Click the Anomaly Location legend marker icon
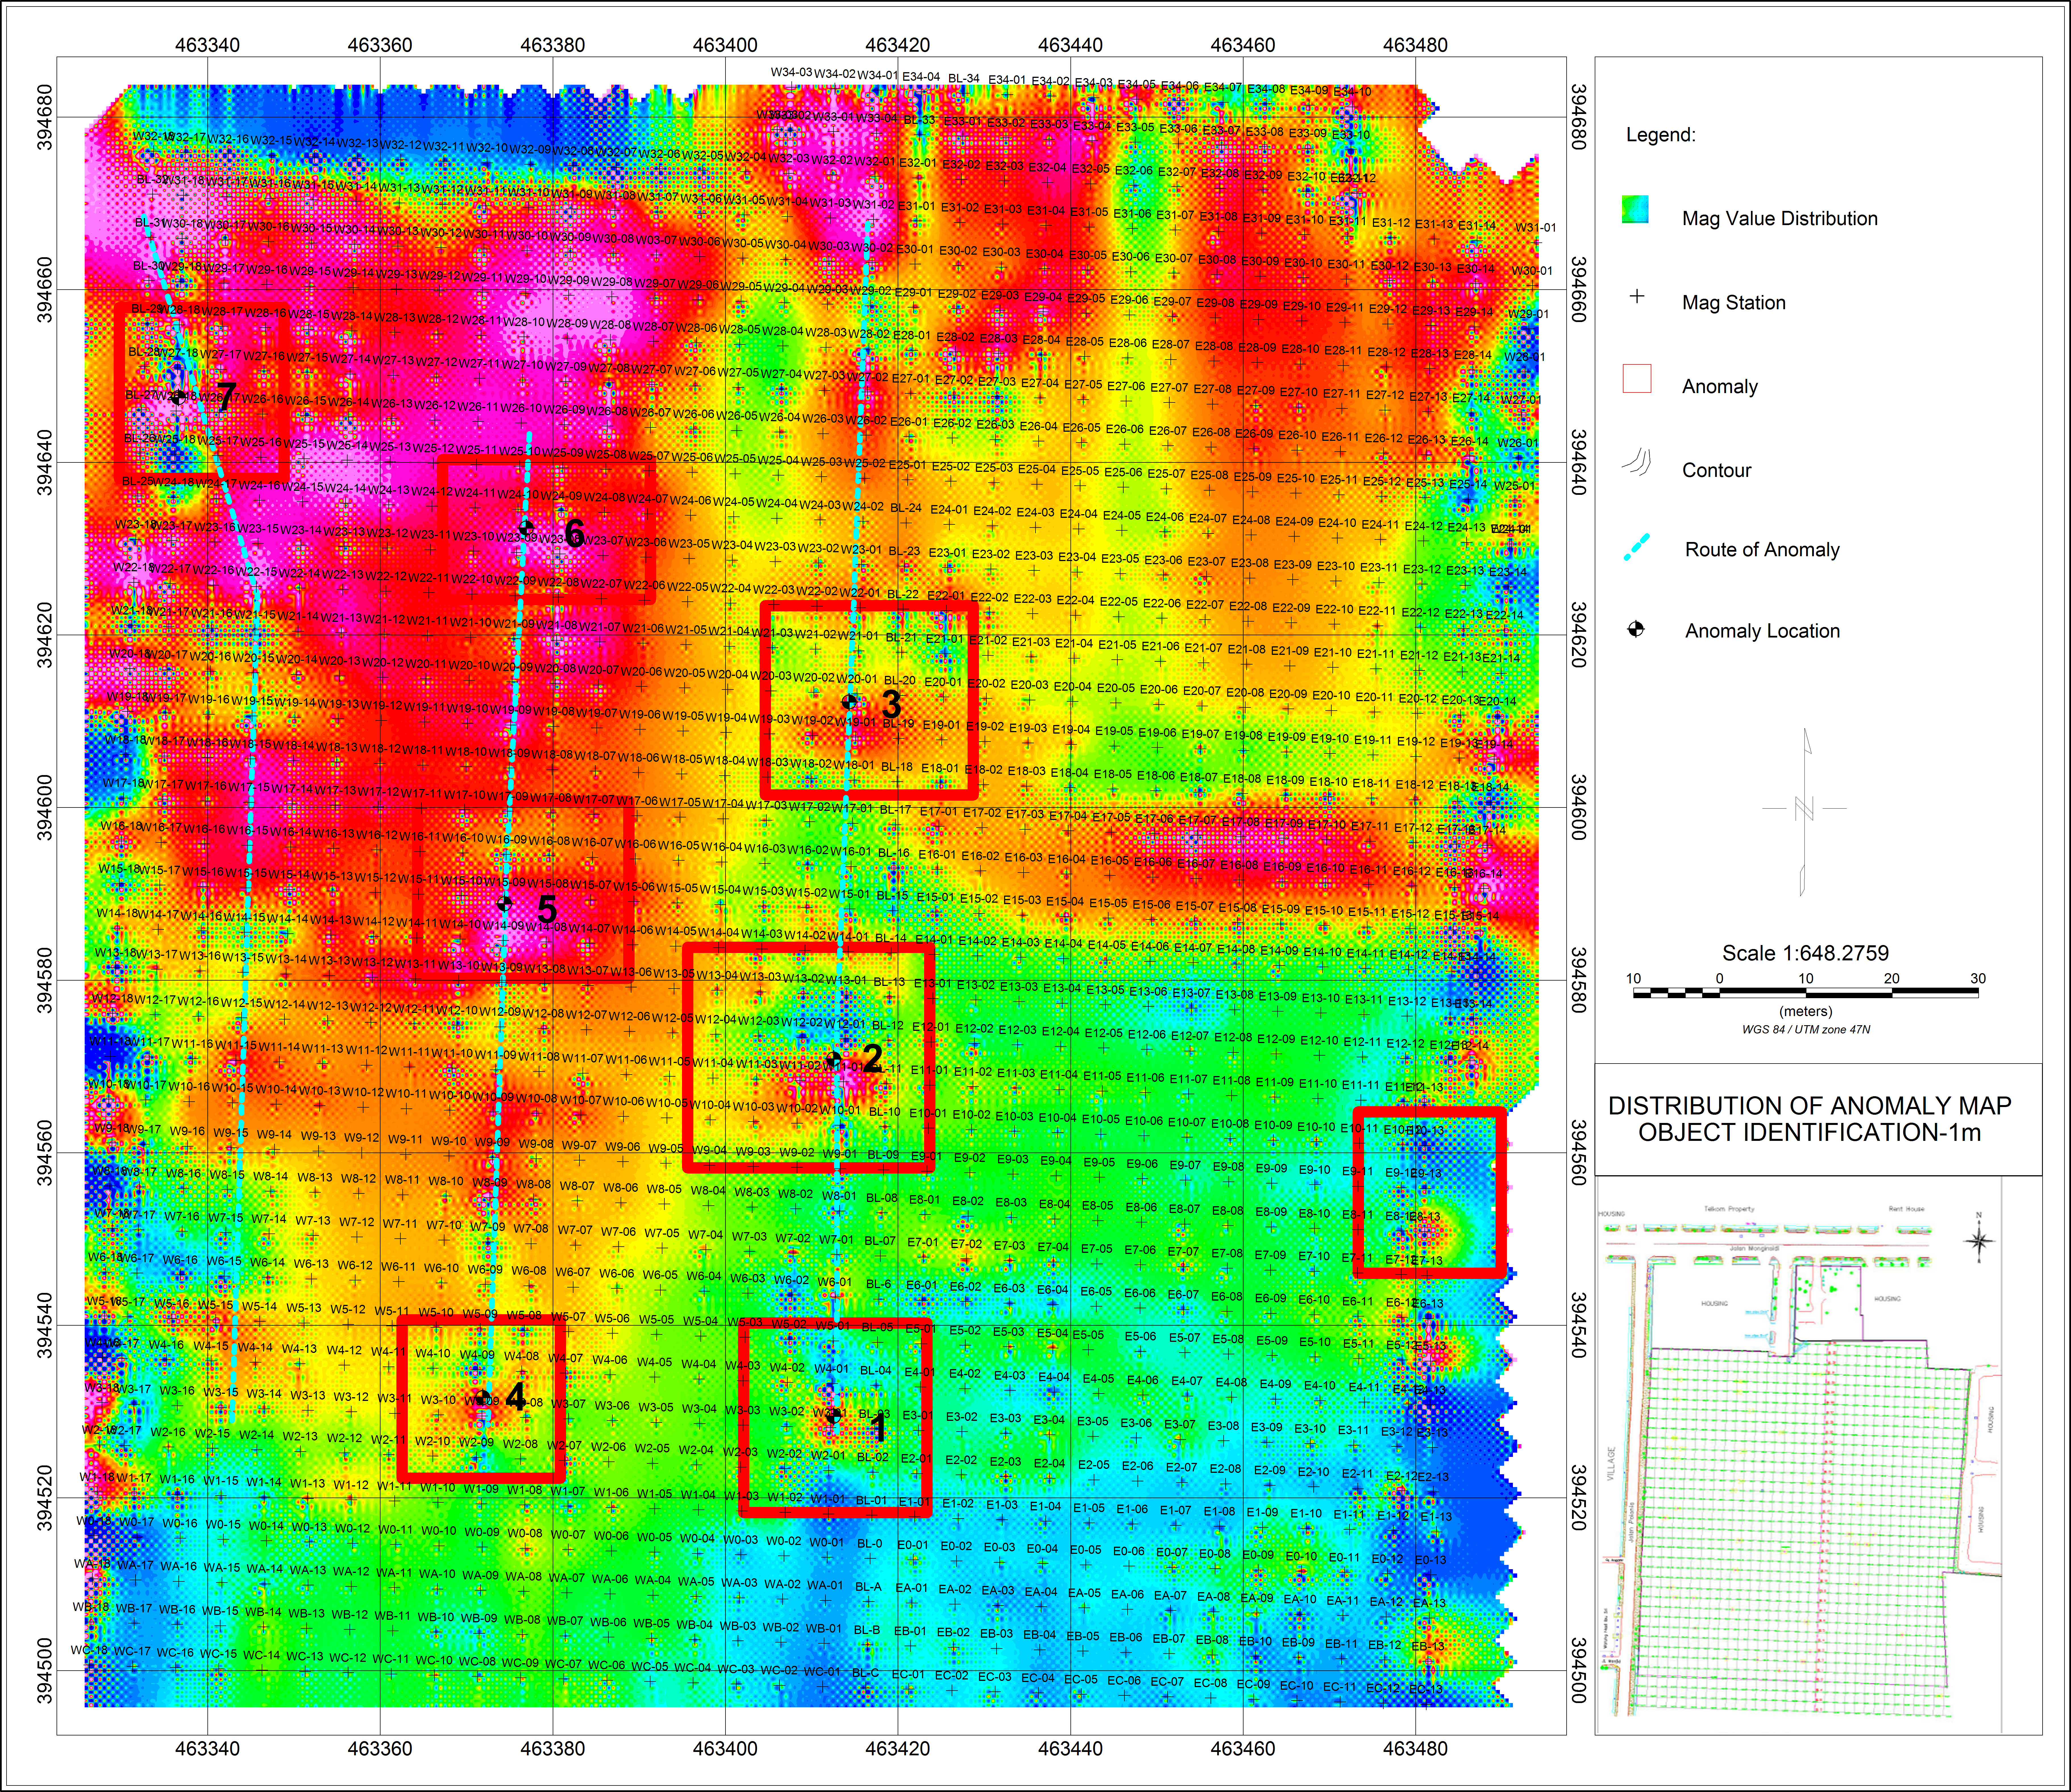This screenshot has width=2071, height=1792. (x=1636, y=629)
